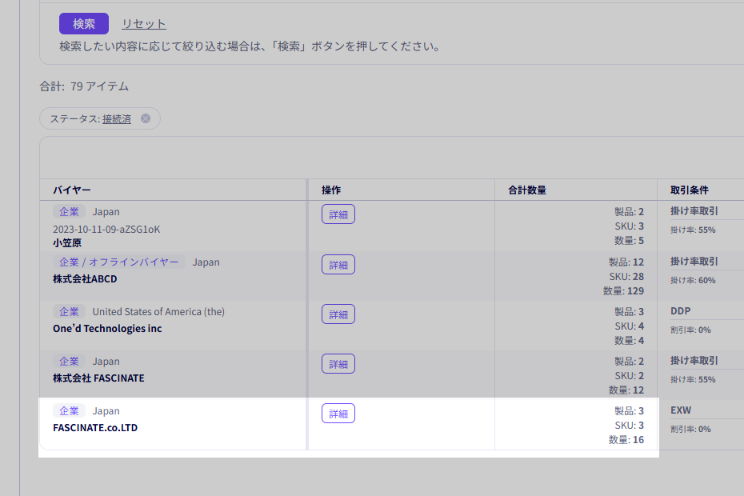Screen dimensions: 744x496
Task: Select buyer name 株式会社ABCD
Action: pyautogui.click(x=85, y=279)
